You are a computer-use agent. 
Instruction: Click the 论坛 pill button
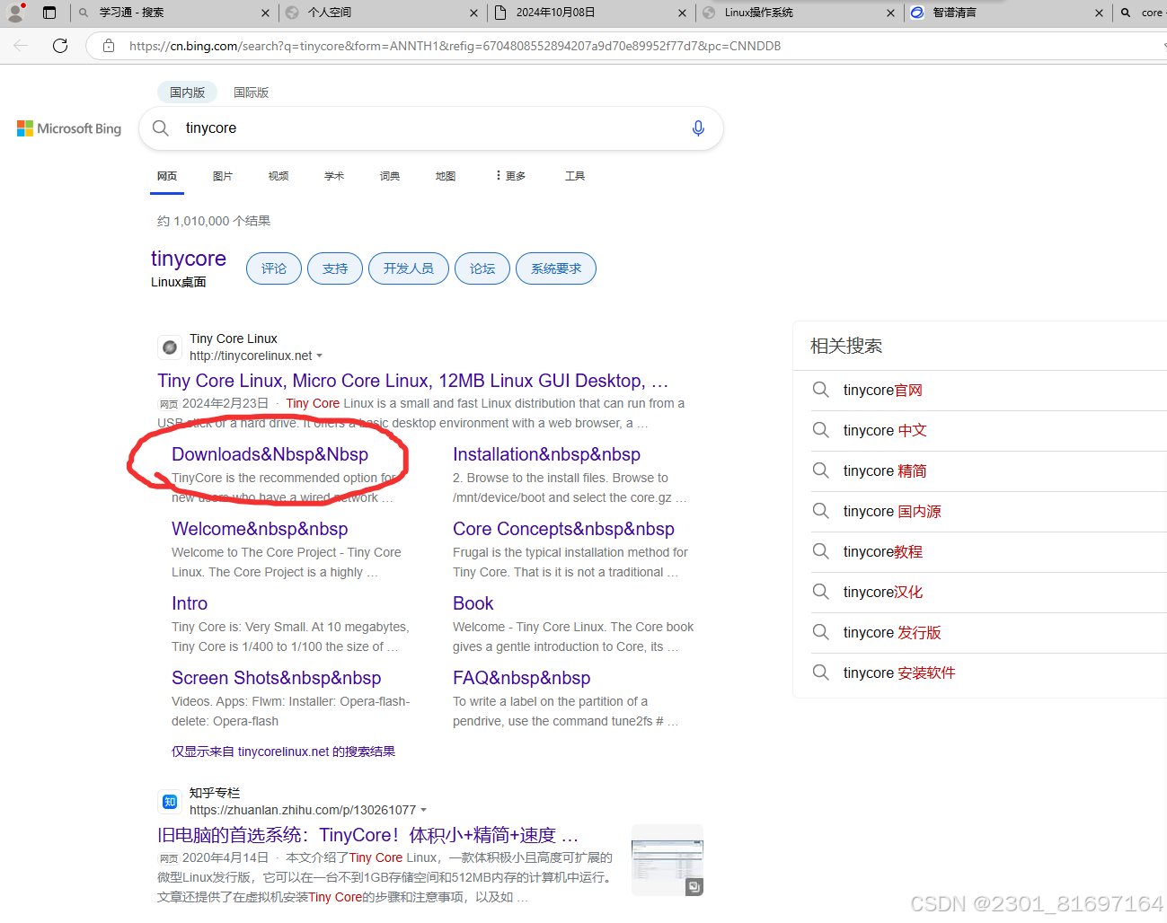coord(482,268)
